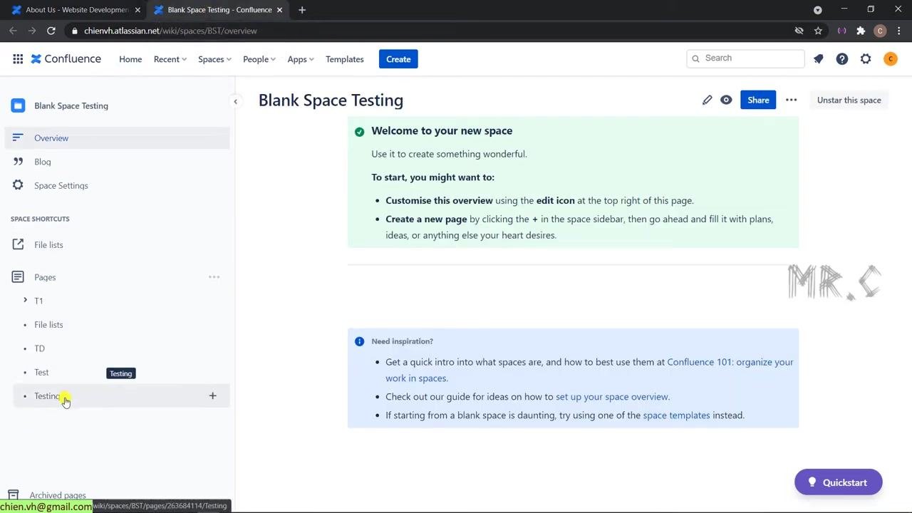The height and width of the screenshot is (513, 912).
Task: Open the user profile avatar
Action: [890, 59]
